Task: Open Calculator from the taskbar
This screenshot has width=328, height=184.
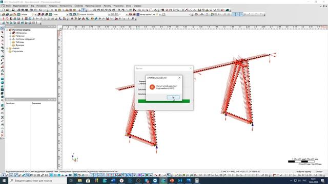Action: click(x=197, y=180)
